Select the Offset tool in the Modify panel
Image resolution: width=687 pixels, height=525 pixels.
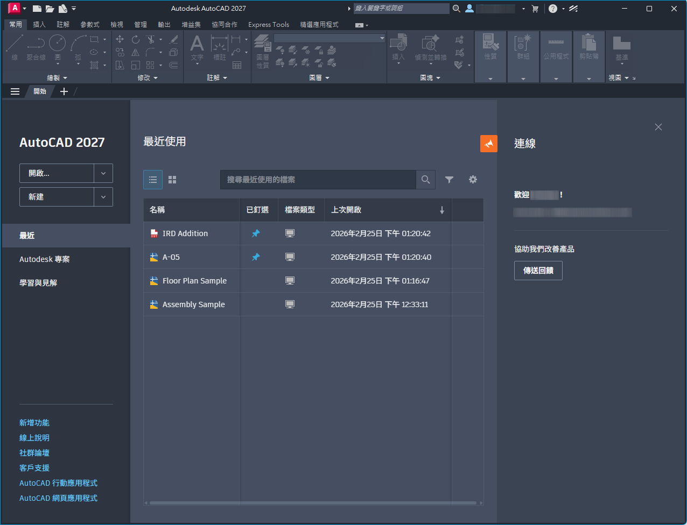pos(173,65)
